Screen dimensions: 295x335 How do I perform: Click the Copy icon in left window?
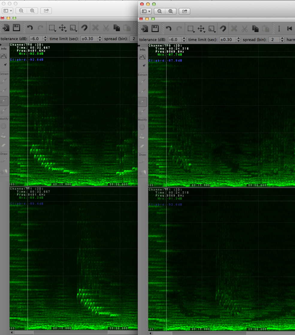click(x=117, y=28)
